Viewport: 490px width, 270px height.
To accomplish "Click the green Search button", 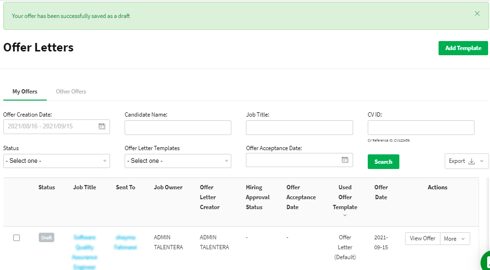I will pyautogui.click(x=383, y=161).
